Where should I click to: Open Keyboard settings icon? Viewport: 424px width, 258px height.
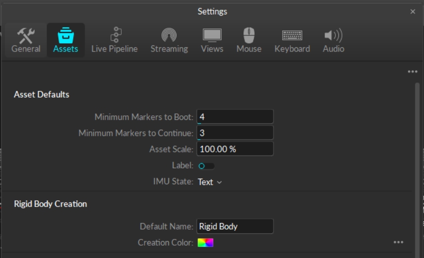click(292, 36)
